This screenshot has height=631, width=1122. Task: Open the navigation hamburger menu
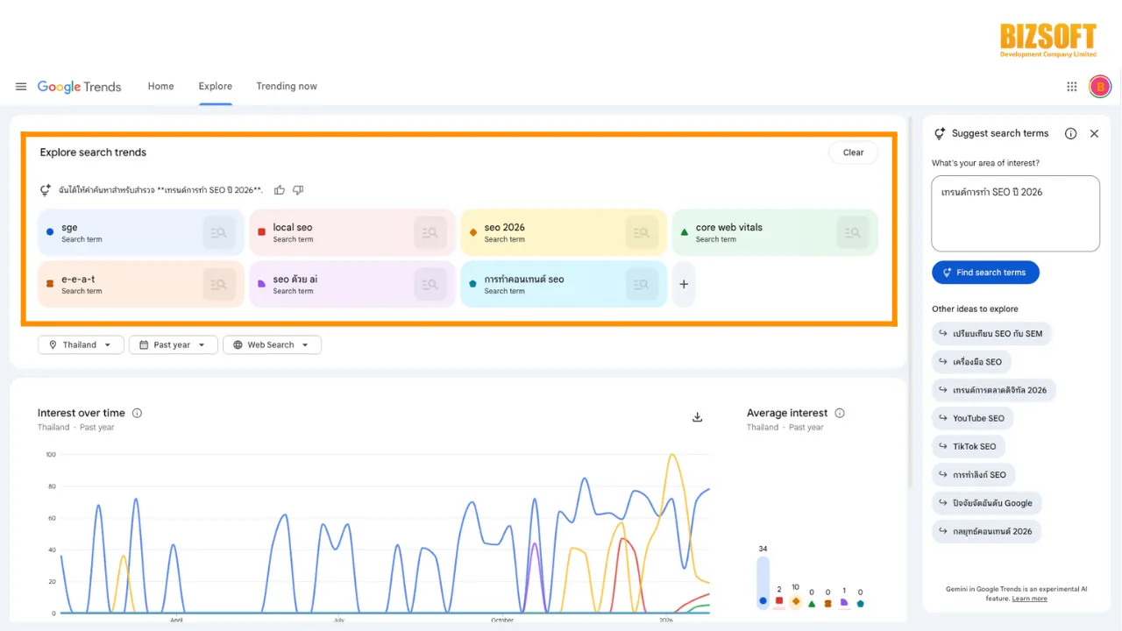(x=21, y=86)
